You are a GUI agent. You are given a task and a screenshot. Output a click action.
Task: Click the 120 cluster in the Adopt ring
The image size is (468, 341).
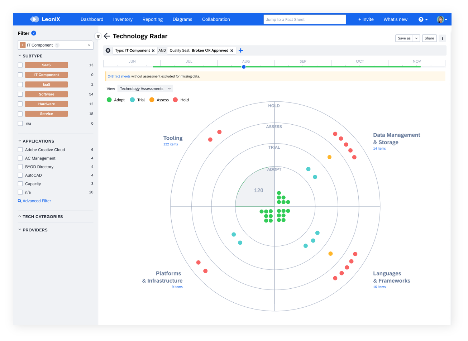258,191
